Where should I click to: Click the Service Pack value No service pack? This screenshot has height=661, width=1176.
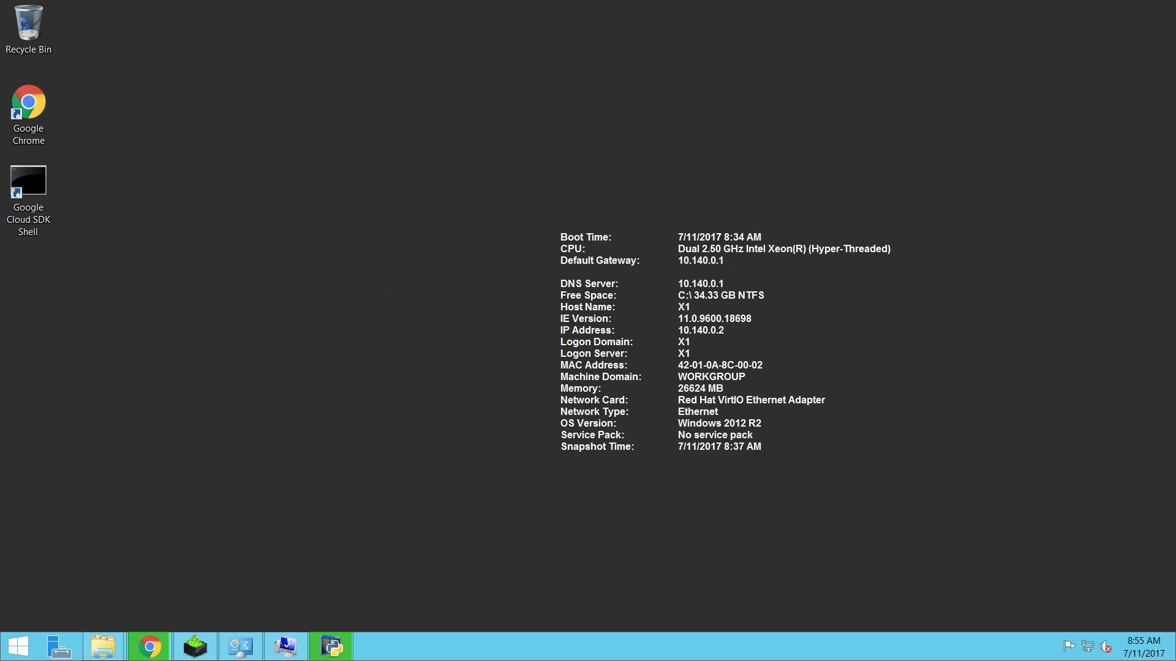click(x=715, y=435)
